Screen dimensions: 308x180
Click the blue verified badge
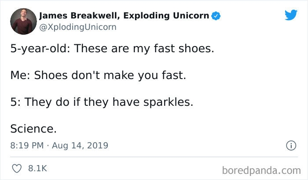point(216,16)
